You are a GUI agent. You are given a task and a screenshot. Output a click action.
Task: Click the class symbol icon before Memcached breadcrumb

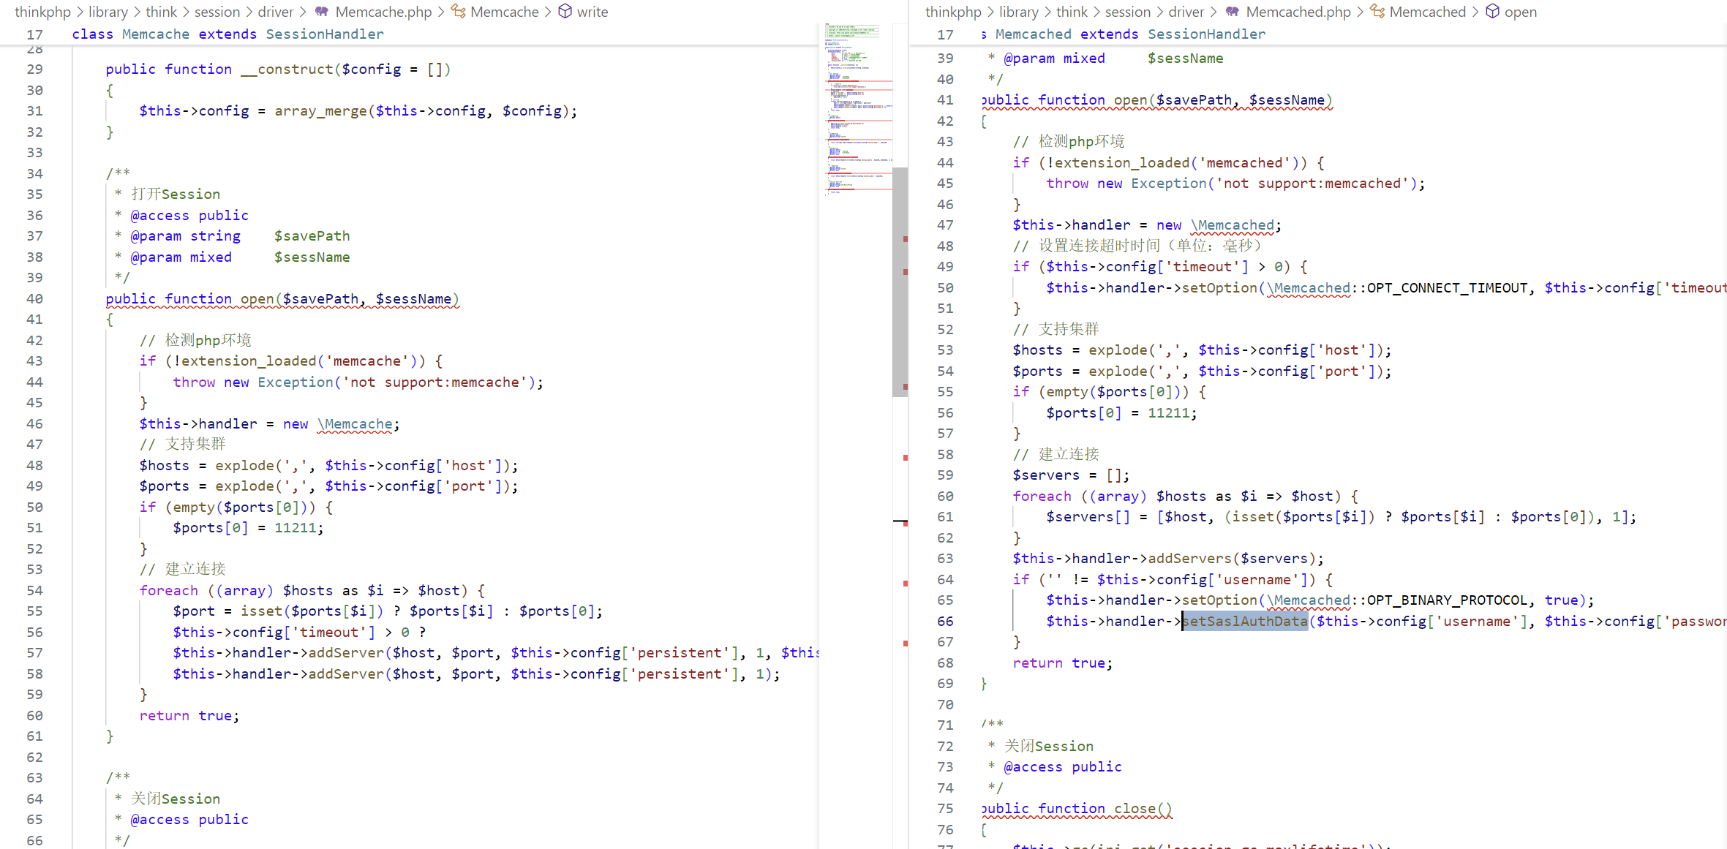tap(1376, 12)
